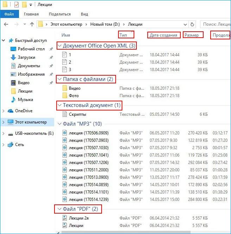
Task: Click horizontal scrollbar at bottom of file list
Action: point(126,233)
